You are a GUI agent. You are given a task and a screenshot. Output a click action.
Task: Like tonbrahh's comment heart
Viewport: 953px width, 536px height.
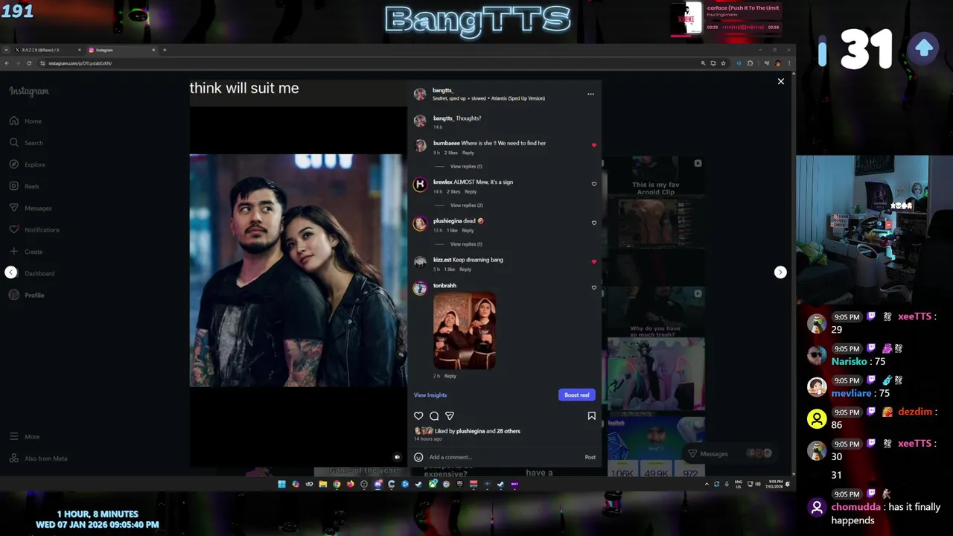tap(594, 287)
